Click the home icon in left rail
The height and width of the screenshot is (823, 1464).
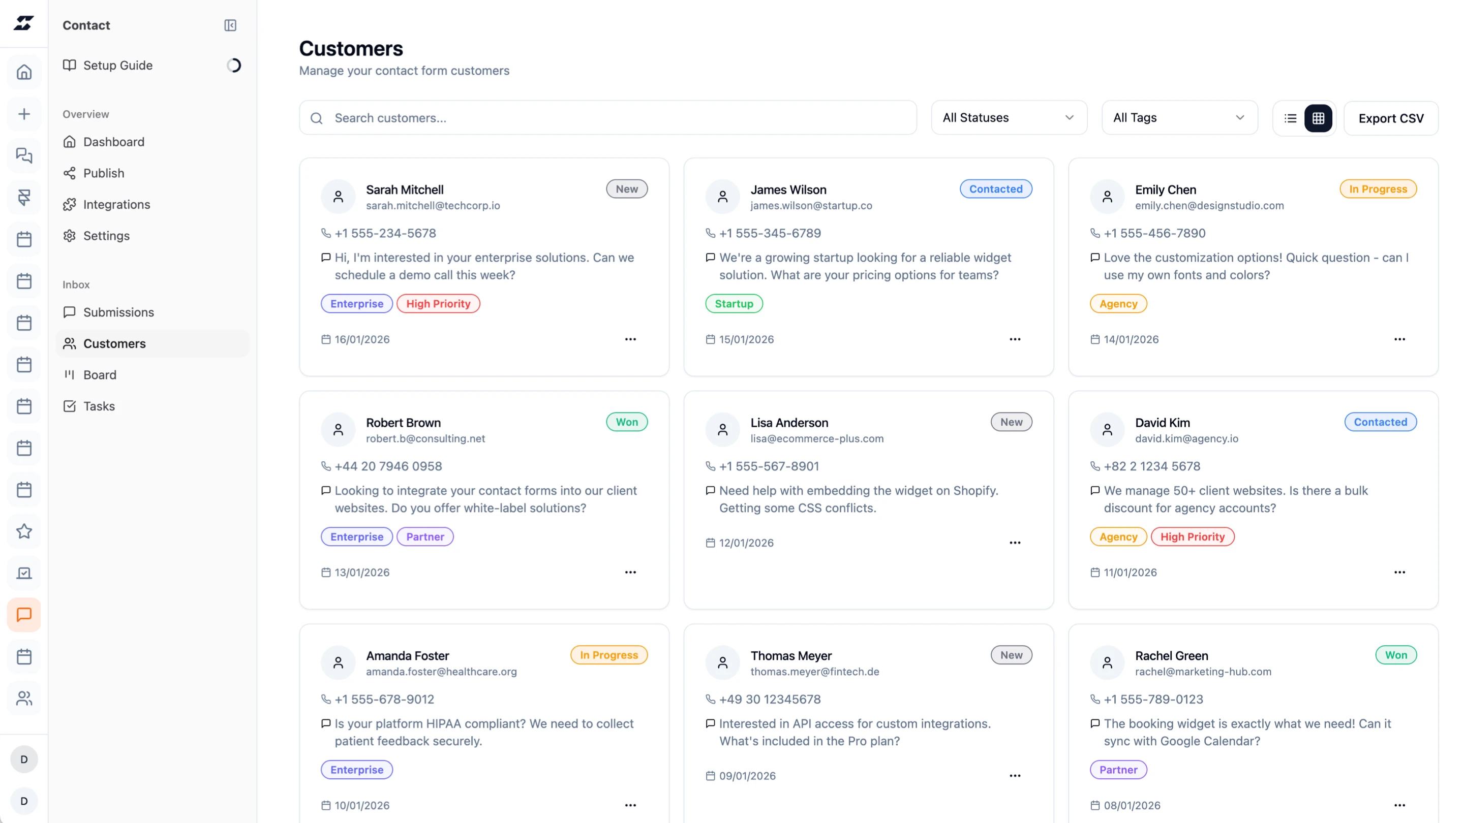pos(24,72)
